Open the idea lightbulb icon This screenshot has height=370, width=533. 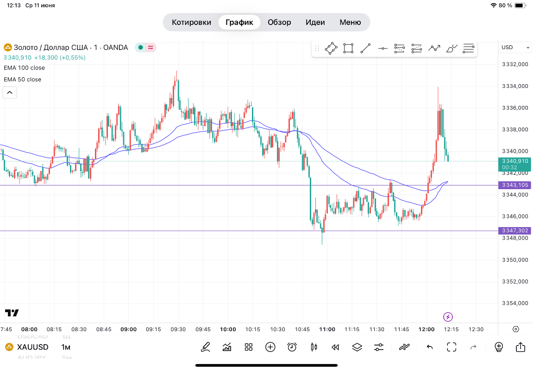tap(499, 347)
